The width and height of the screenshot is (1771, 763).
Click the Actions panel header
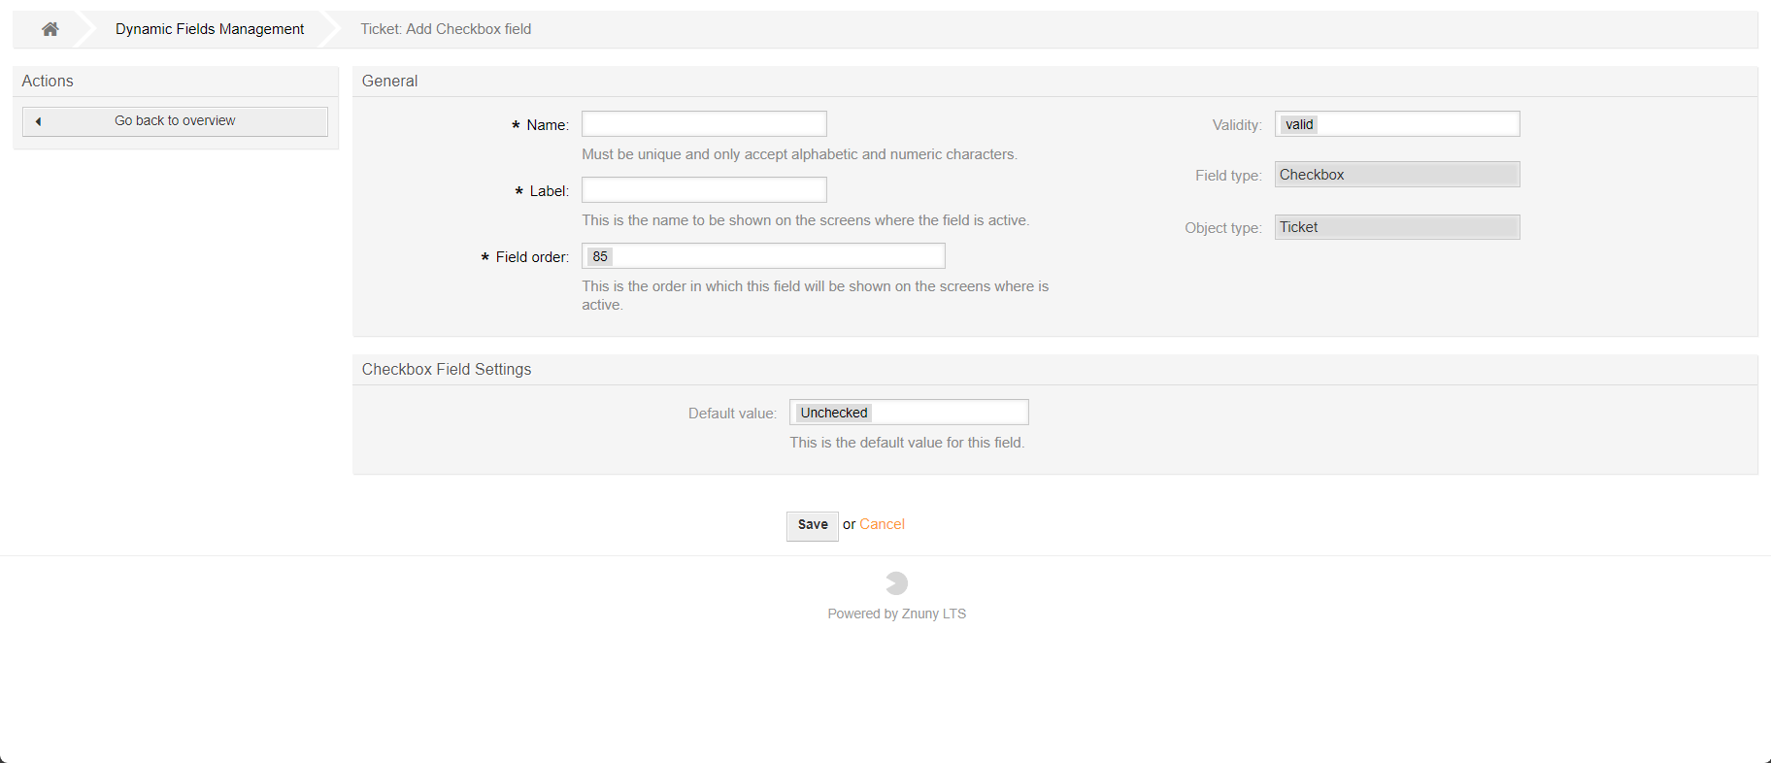coord(48,81)
